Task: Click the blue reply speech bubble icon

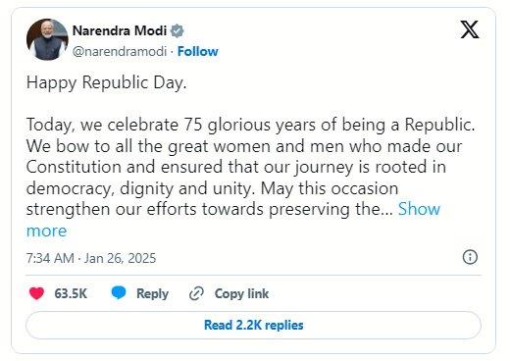Action: [x=119, y=292]
